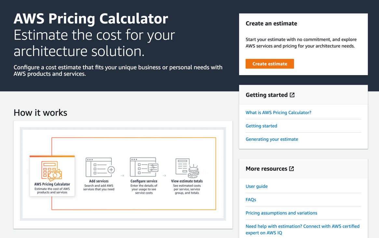Click the coin stack graphic beside estimate totals
The image size is (379, 238).
pyautogui.click(x=193, y=172)
